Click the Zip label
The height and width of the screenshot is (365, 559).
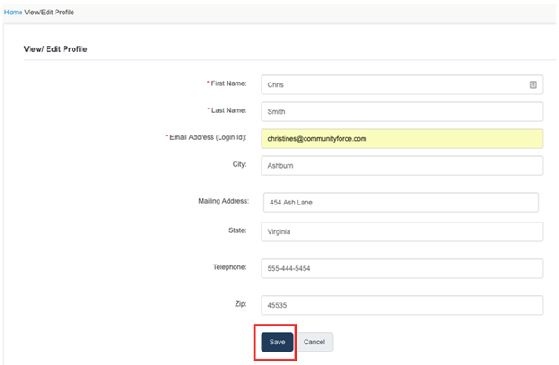tap(241, 304)
